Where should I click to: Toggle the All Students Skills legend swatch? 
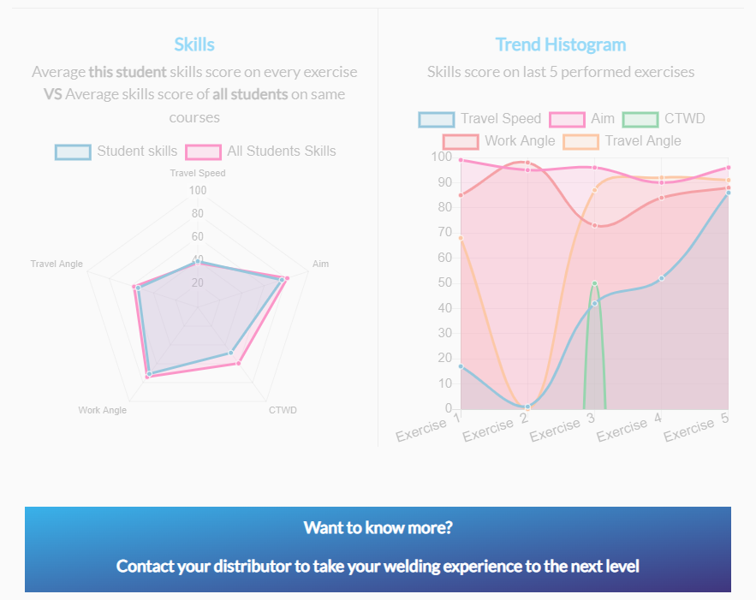tap(203, 151)
